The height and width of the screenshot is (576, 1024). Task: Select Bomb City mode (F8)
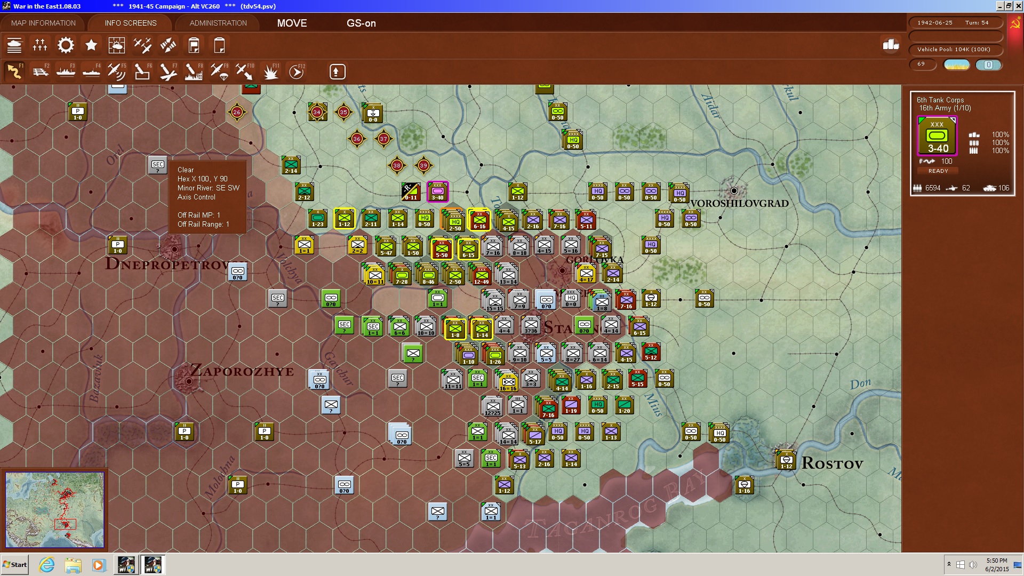[x=194, y=71]
